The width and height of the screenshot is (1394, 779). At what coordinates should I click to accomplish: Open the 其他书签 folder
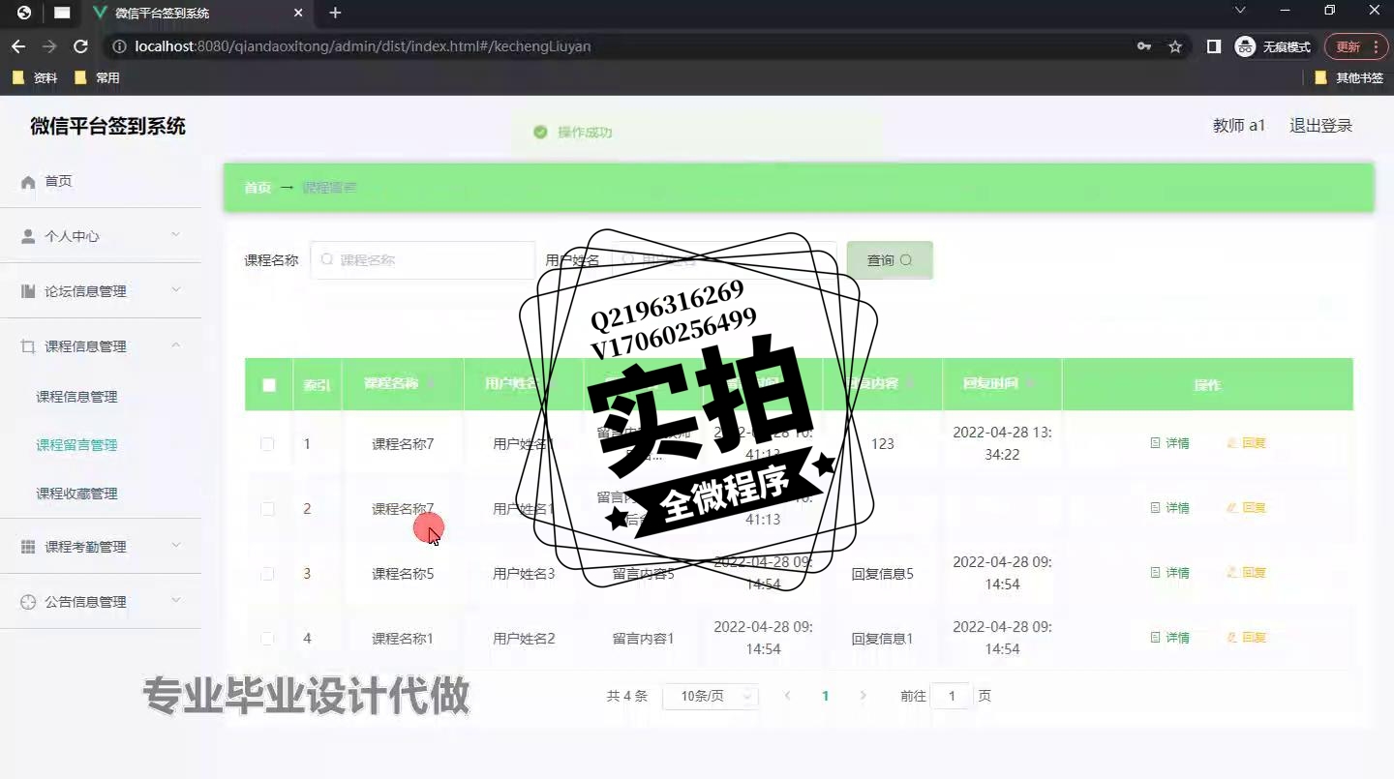pyautogui.click(x=1349, y=77)
